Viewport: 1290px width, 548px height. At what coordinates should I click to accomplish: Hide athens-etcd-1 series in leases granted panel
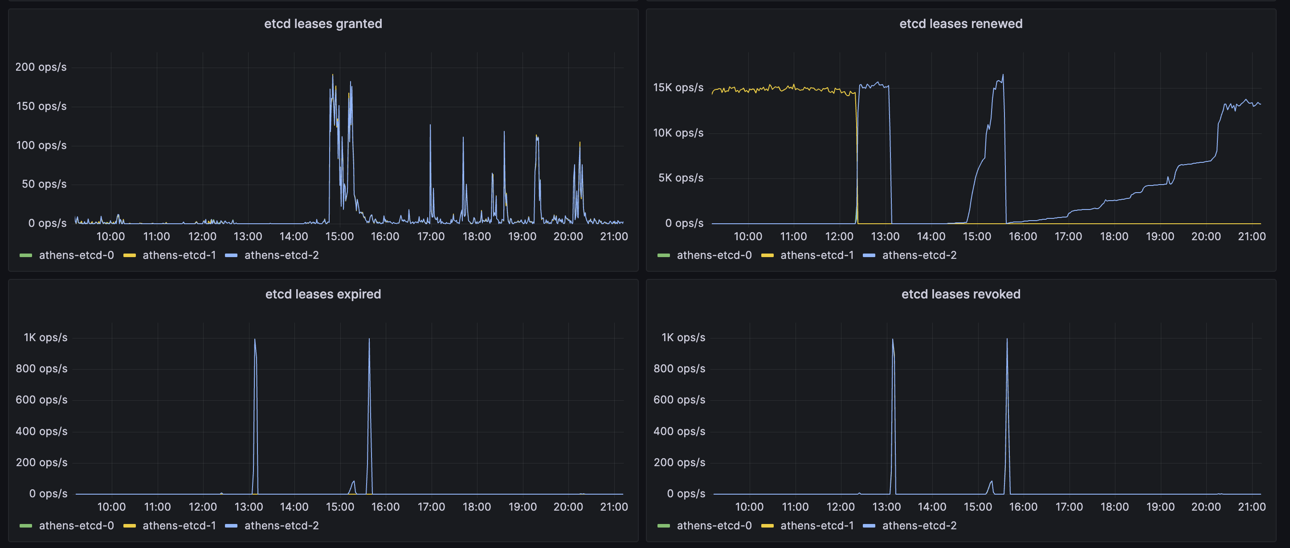pos(179,255)
